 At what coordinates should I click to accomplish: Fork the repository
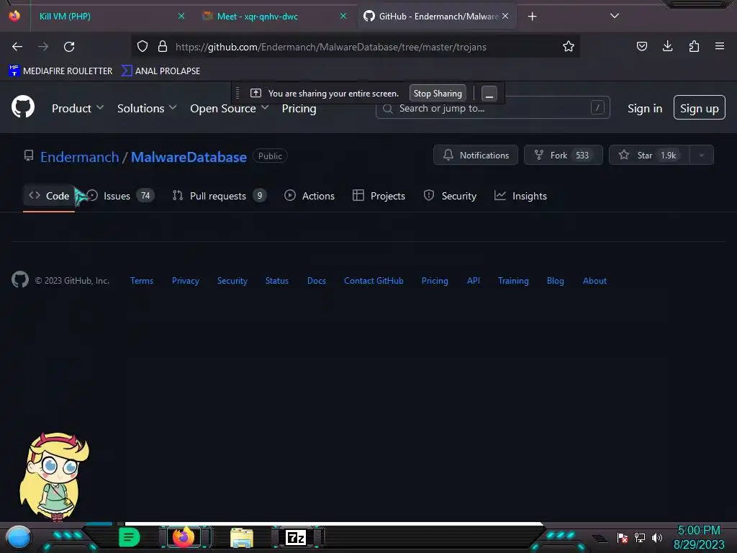click(563, 156)
